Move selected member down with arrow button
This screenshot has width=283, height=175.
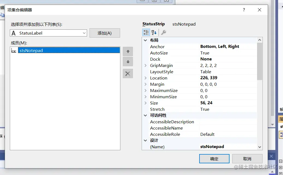[128, 62]
